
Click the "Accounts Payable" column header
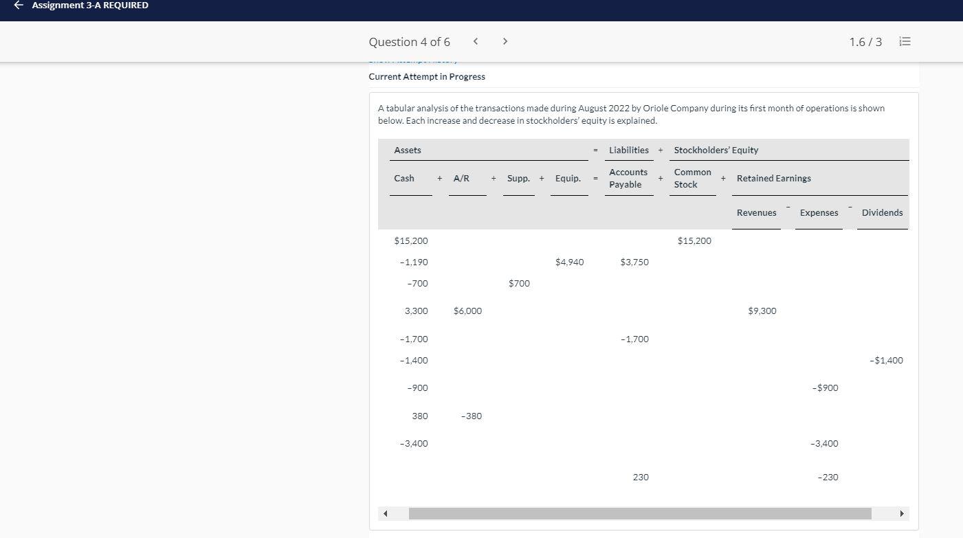(628, 178)
